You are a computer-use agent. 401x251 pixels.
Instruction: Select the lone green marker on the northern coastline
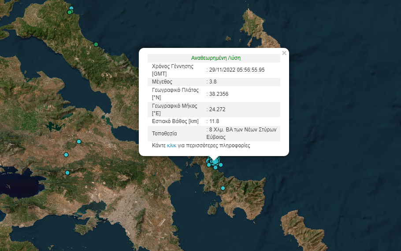pos(96,44)
